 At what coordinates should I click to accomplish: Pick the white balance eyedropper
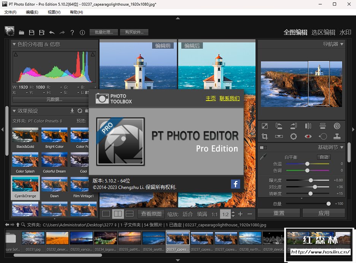pyautogui.click(x=263, y=157)
